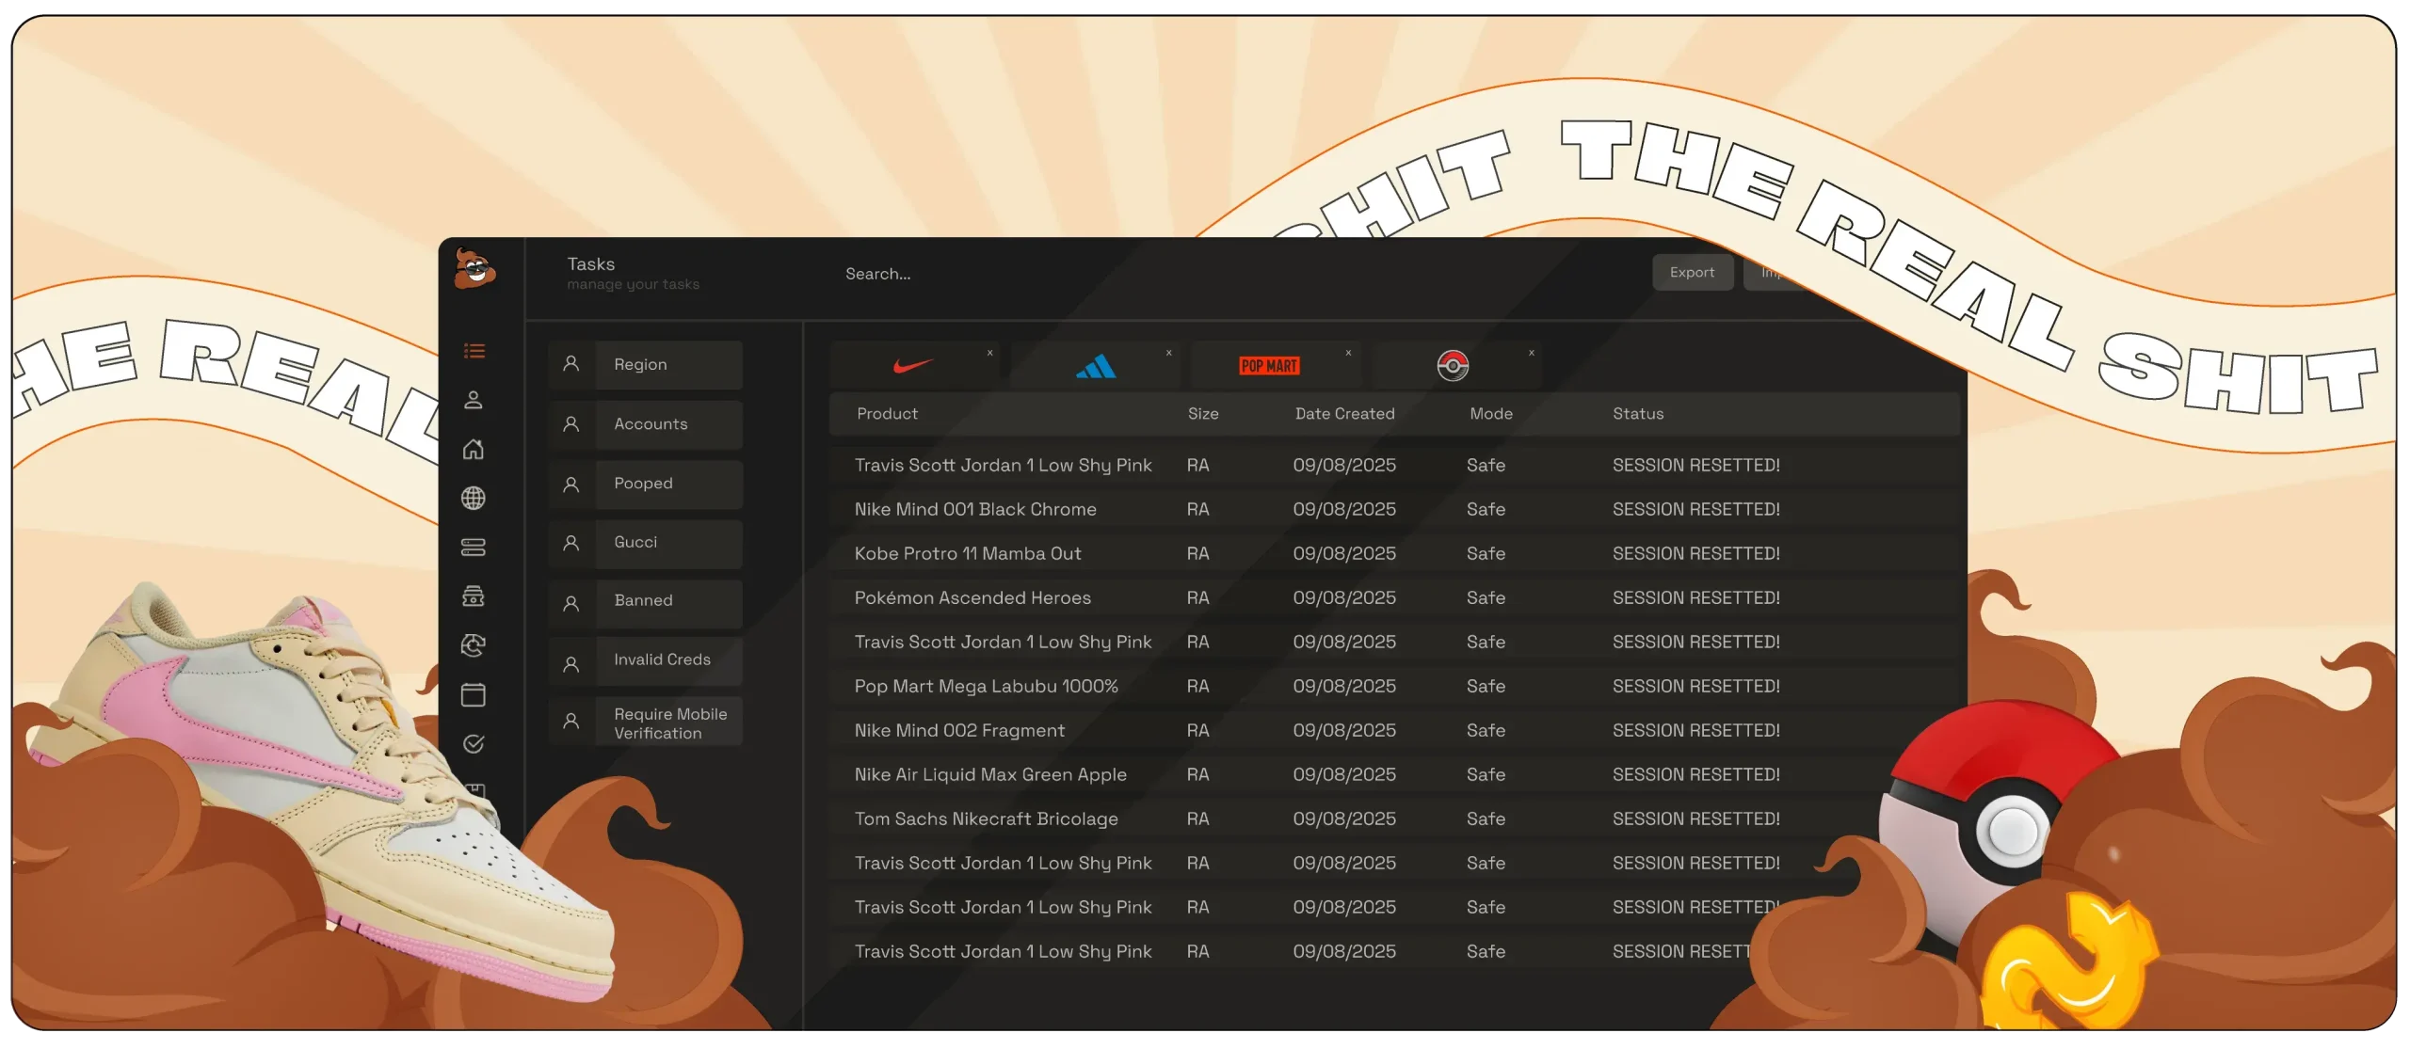This screenshot has height=1049, width=2410.
Task: Select the Pokémon Ascended Heroes row
Action: tap(1393, 598)
